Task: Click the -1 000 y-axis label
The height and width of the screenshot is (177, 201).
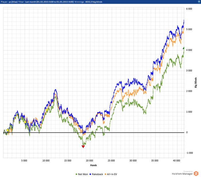Action: 190,153
